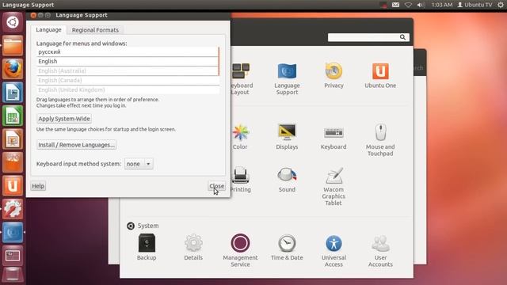Open Mouse and Touchpad settings
Screen dimensions: 507x285
click(380, 140)
